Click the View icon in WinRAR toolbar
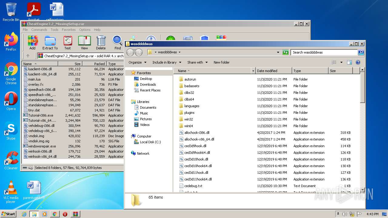 (84, 42)
